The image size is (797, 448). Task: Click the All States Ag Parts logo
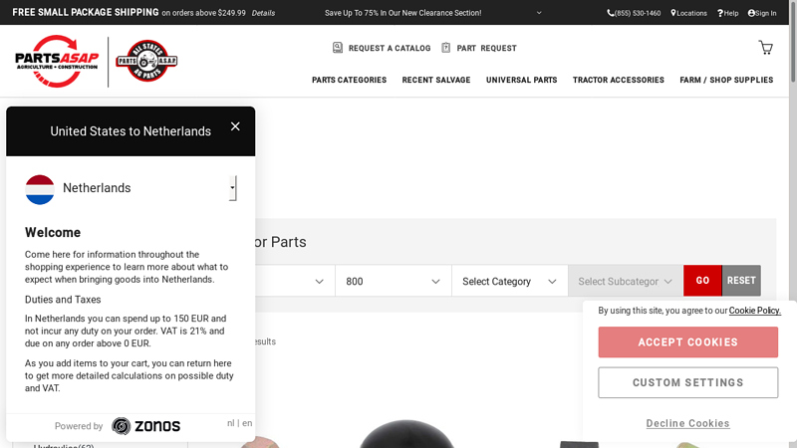(146, 61)
